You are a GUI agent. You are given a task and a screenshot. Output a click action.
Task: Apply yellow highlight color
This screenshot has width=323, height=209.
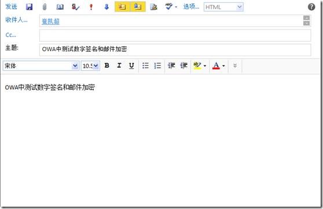tap(197, 66)
